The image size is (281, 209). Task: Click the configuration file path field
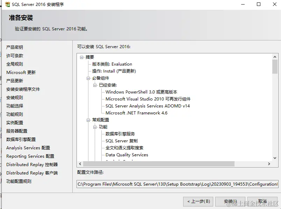pos(175,184)
